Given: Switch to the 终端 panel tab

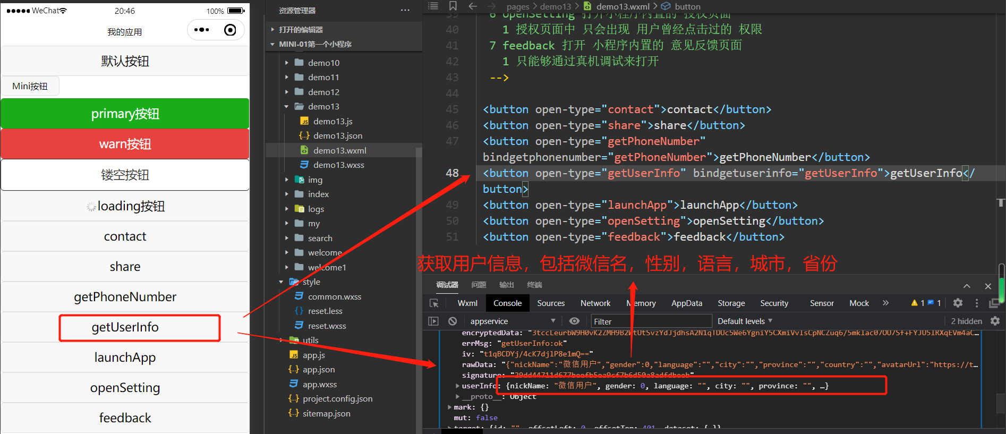Looking at the screenshot, I should [534, 285].
